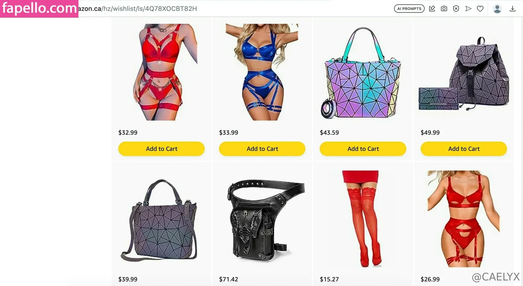The width and height of the screenshot is (523, 286).
Task: Add the $33.99 item to cart
Action: pyautogui.click(x=262, y=149)
